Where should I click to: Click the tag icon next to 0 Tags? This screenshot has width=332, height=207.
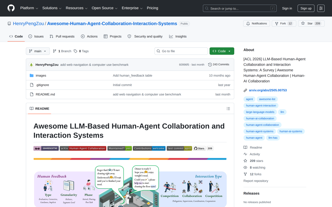pos(75,51)
